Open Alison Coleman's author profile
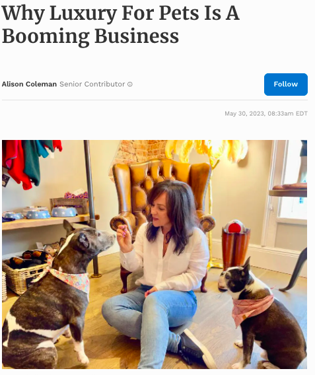The width and height of the screenshot is (315, 375). [29, 85]
